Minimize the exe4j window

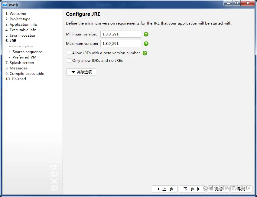click(228, 3)
